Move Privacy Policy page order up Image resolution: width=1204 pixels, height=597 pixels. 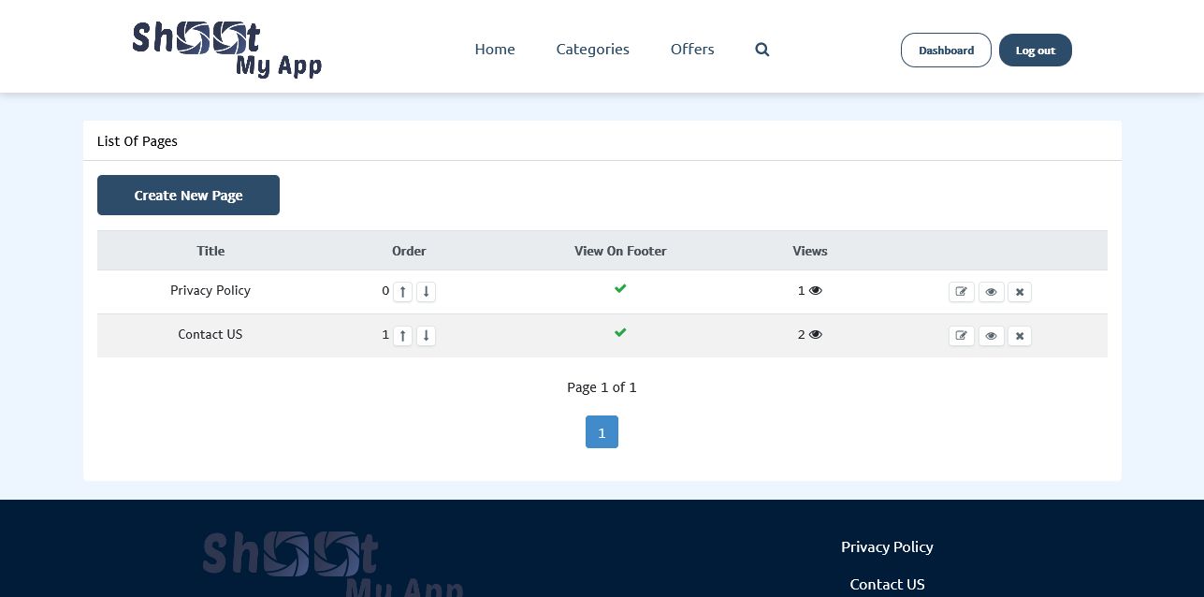402,291
